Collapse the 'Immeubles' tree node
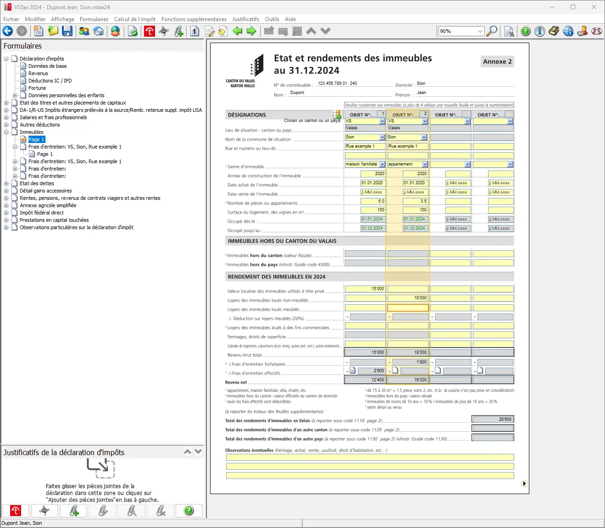Image resolution: width=605 pixels, height=528 pixels. click(6, 132)
